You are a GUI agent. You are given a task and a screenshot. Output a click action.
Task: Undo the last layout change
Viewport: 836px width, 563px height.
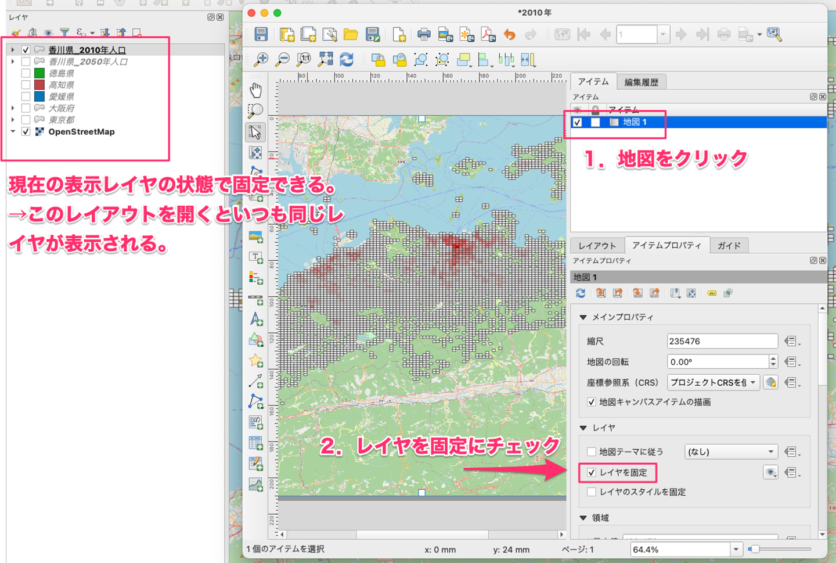point(510,34)
